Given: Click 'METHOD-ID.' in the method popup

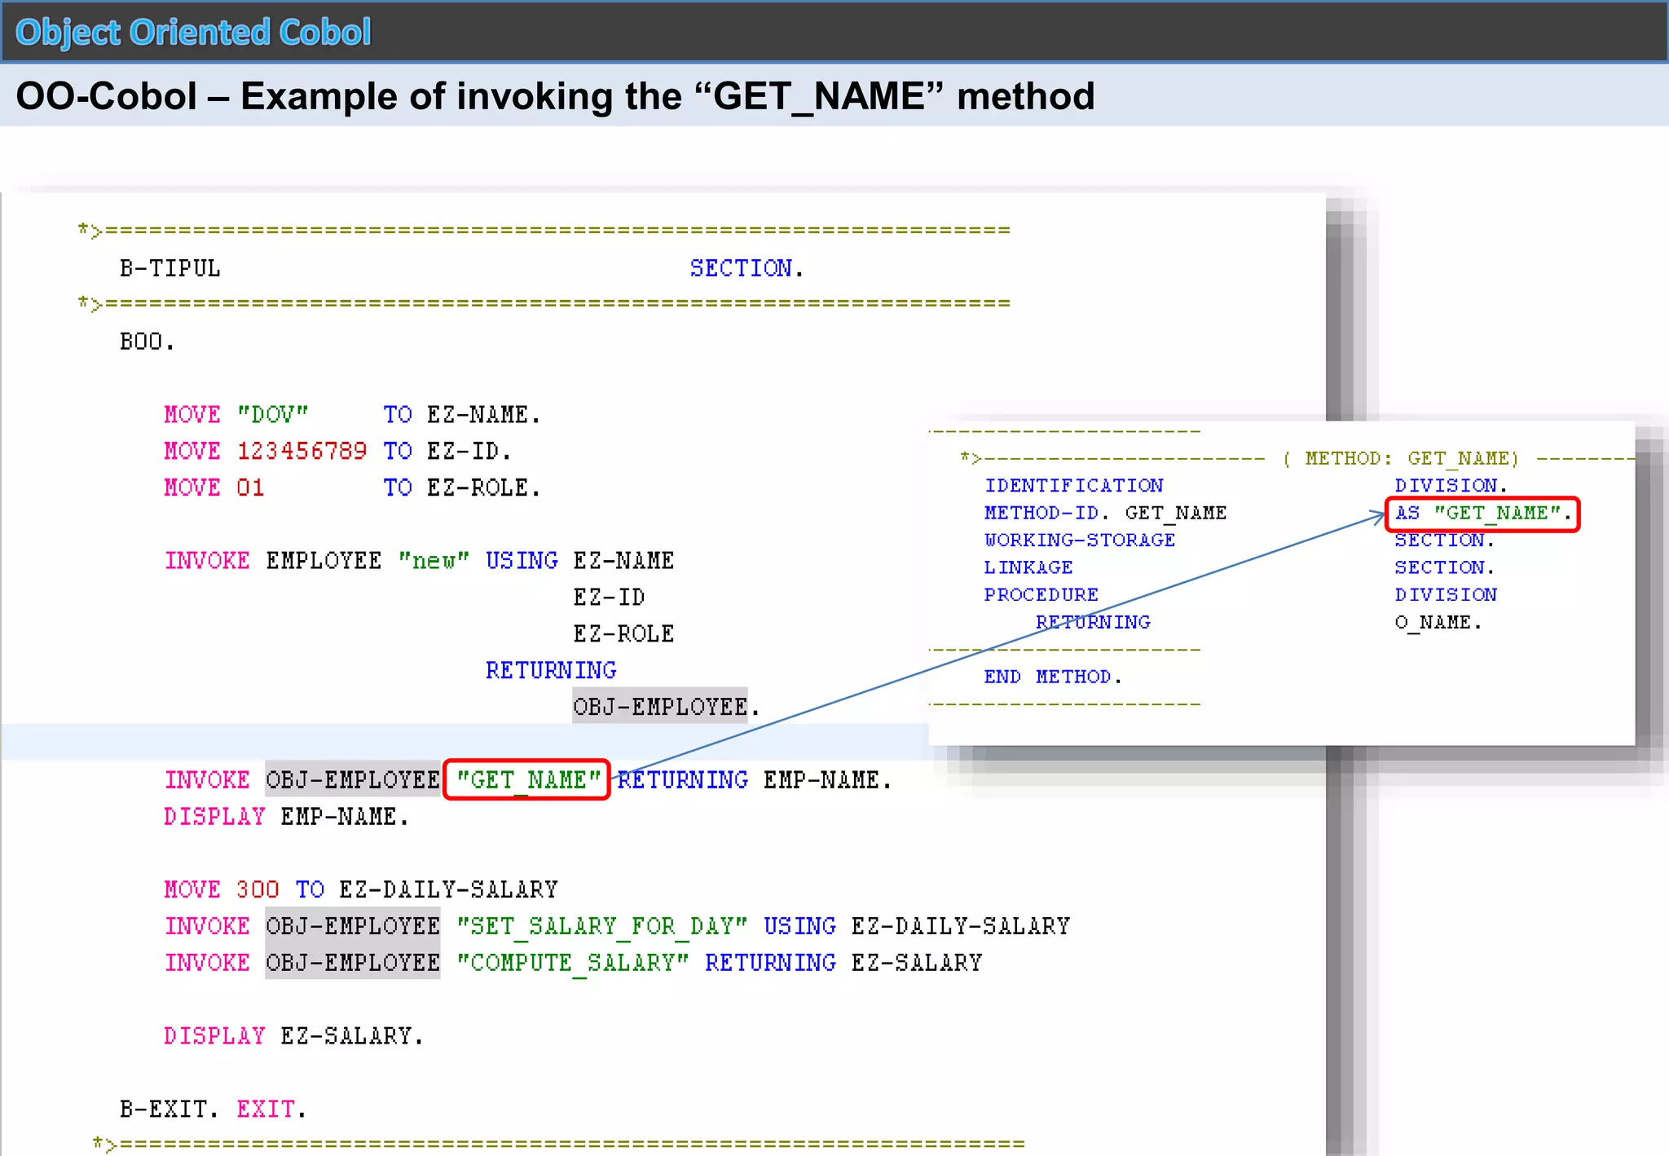Looking at the screenshot, I should [1046, 513].
